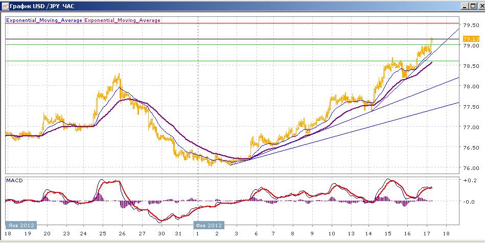Select the purple Exponential_Moving_Average indicator label
Viewport: 485px width, 243px height.
123,20
